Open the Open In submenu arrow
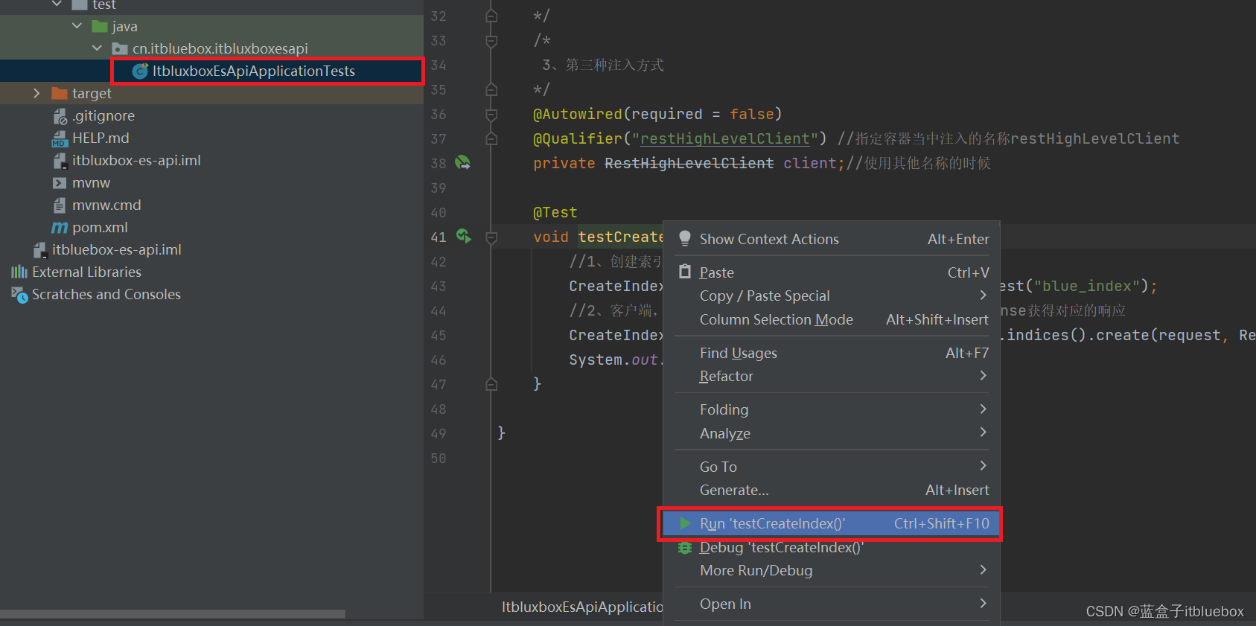Viewport: 1256px width, 626px height. click(x=983, y=604)
